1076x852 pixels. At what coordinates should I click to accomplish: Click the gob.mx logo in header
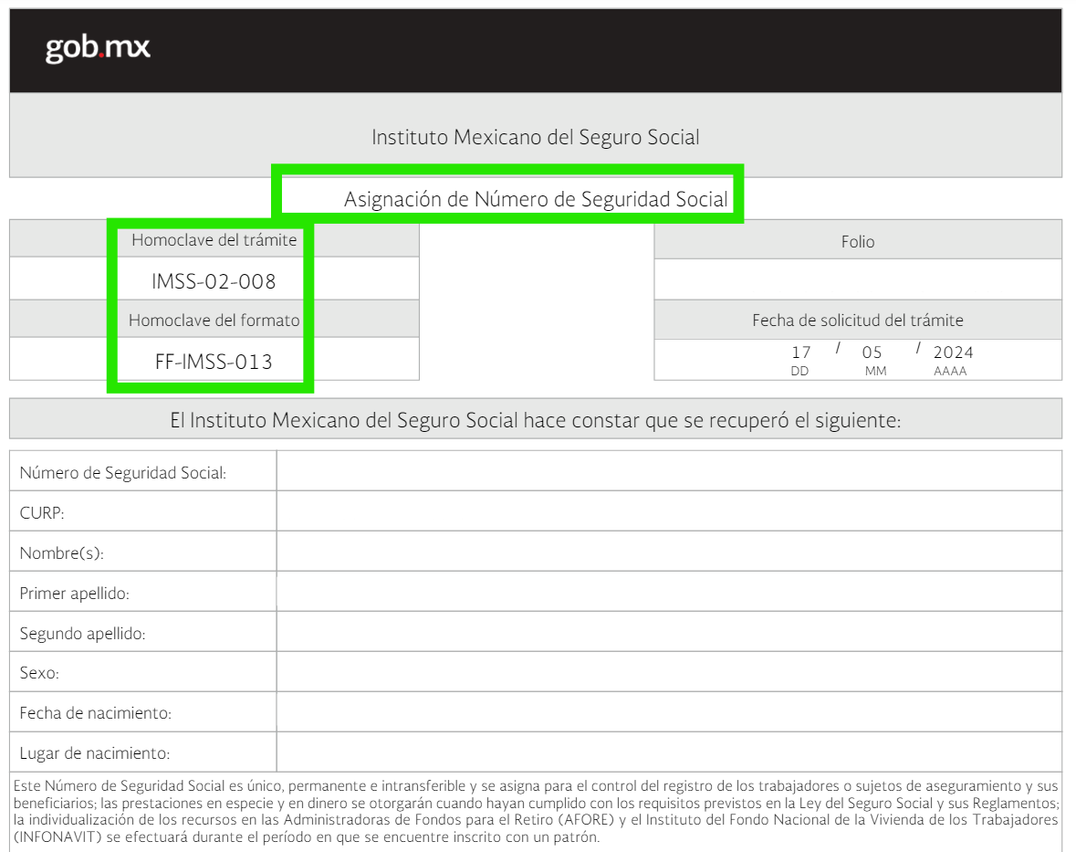coord(98,48)
